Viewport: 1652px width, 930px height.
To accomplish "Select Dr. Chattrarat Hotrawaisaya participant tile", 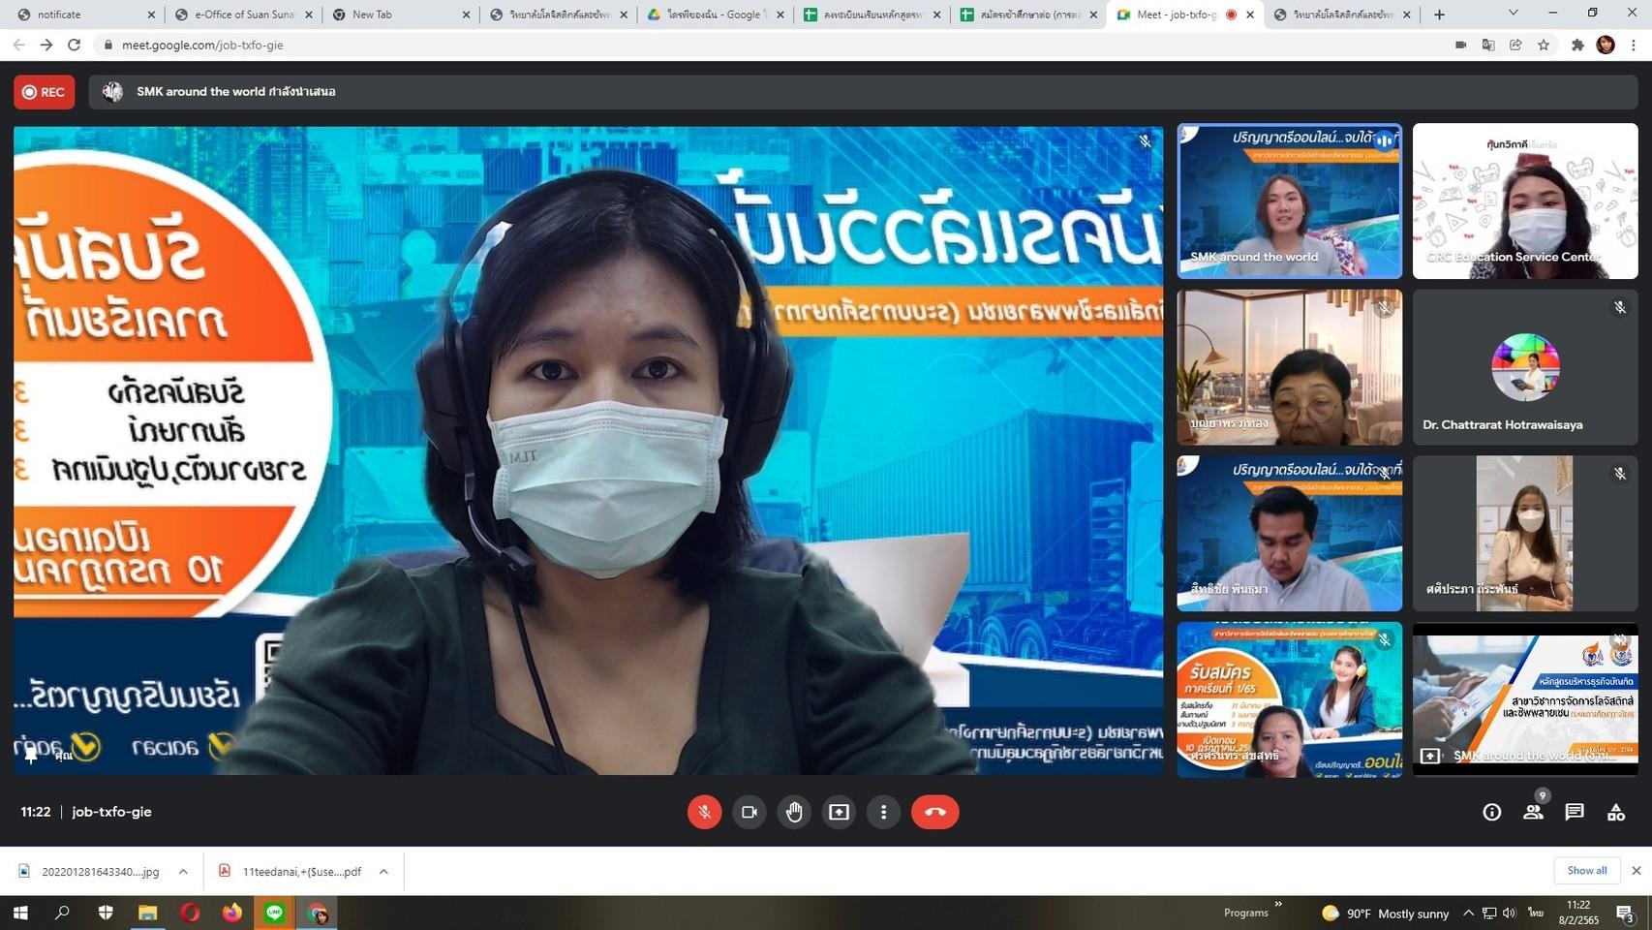I will 1524,368.
